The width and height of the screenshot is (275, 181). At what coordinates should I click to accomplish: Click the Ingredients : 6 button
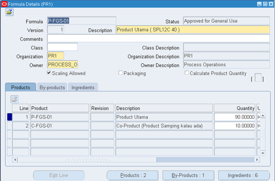244,175
